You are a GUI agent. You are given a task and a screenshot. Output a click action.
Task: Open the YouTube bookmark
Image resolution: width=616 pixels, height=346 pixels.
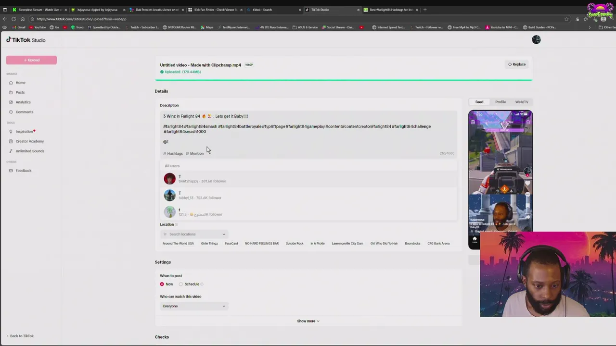(37, 27)
